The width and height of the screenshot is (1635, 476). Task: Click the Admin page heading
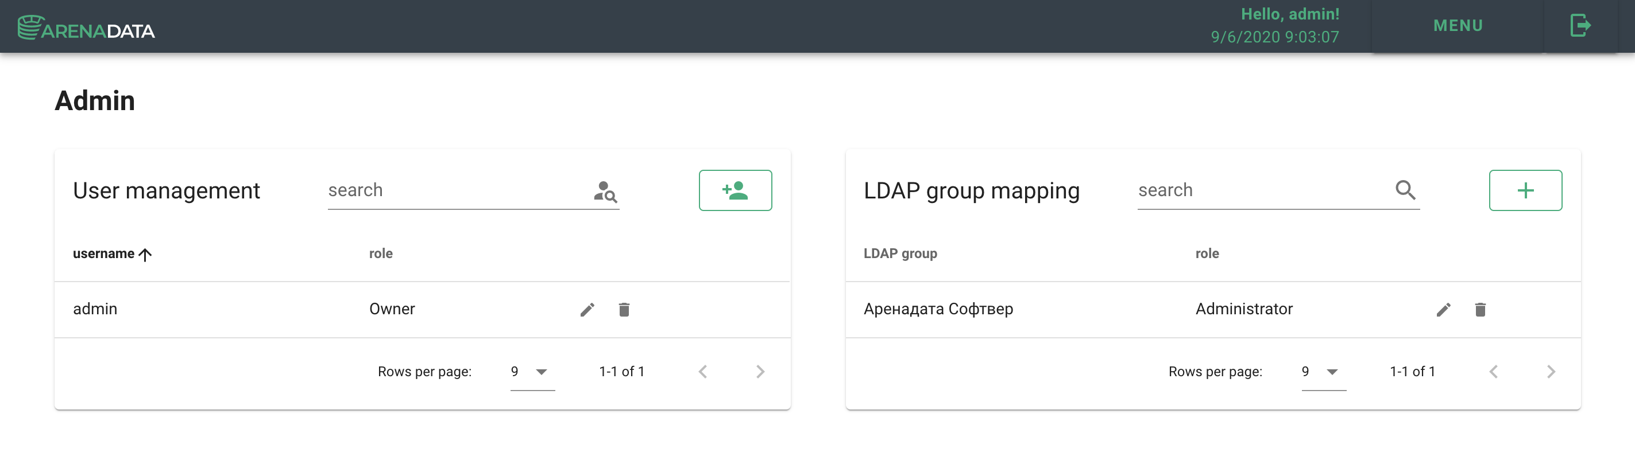tap(95, 101)
